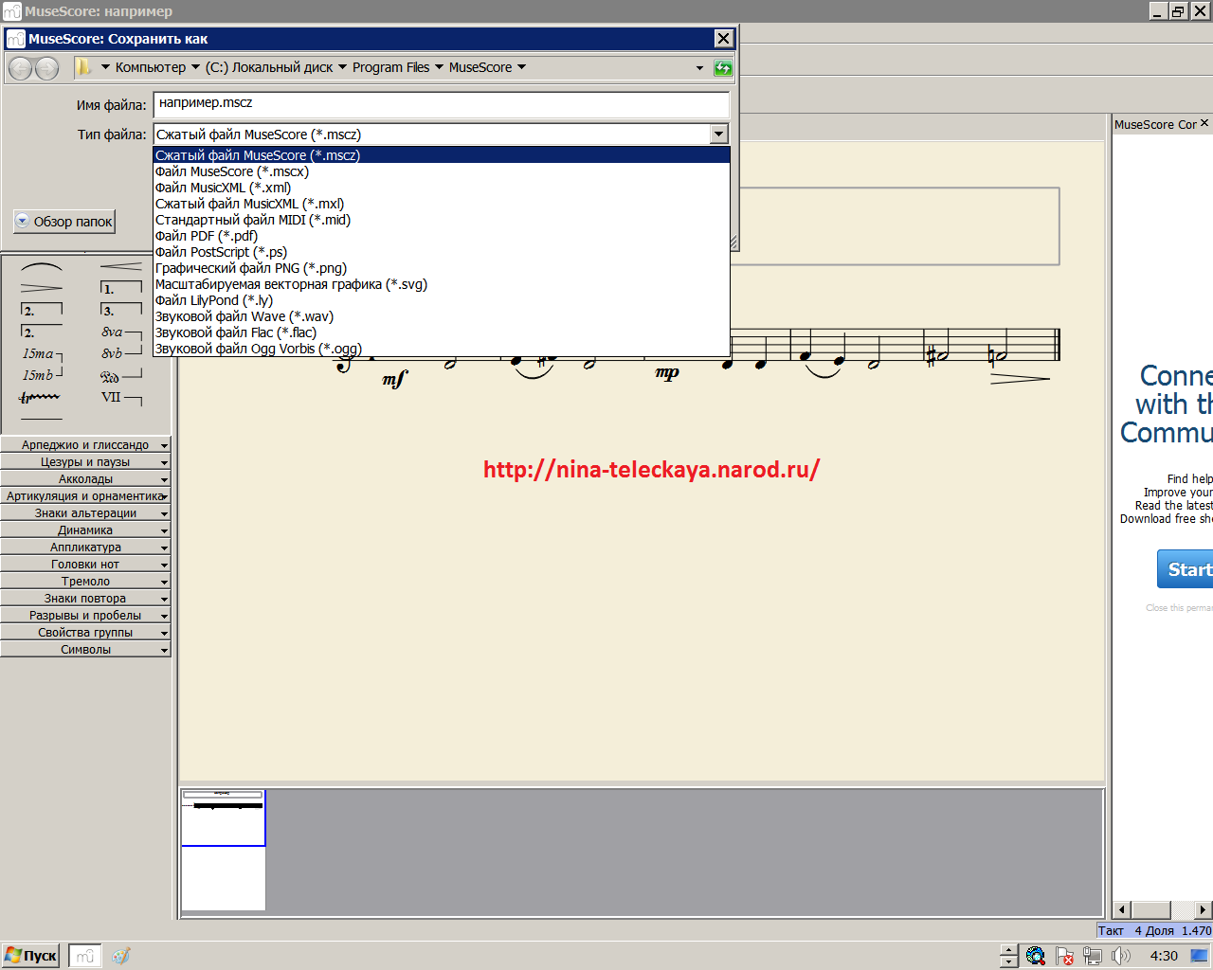
Task: Expand Цезуры и паузы palette
Action: [x=85, y=462]
